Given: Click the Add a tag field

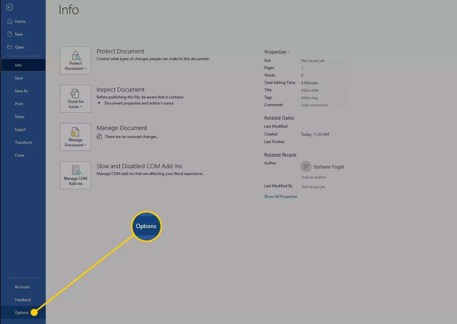Looking at the screenshot, I should pos(309,98).
